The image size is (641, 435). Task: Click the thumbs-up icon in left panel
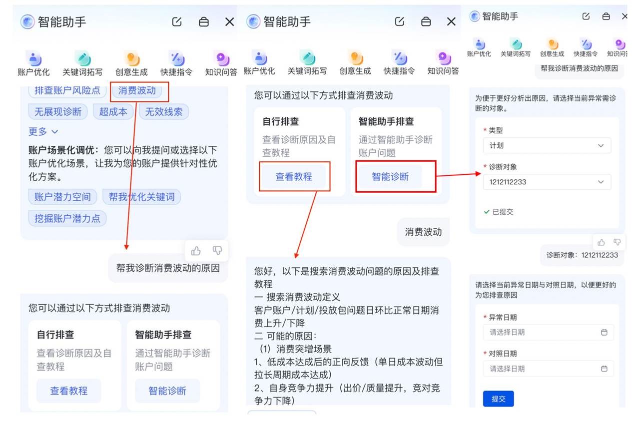pyautogui.click(x=196, y=251)
